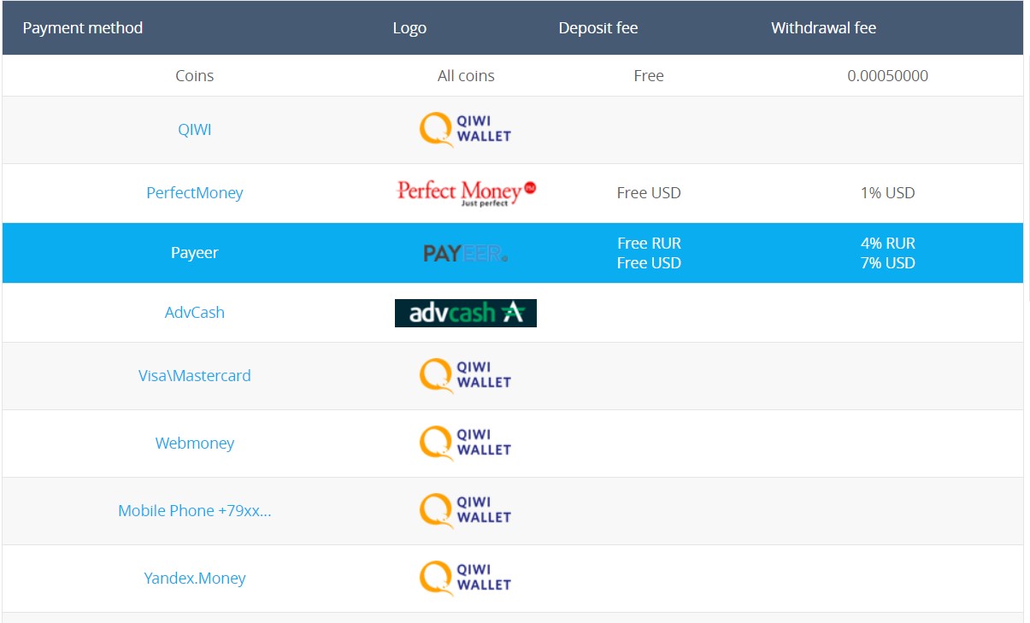
Task: Open the Webmoney payment method link
Action: pos(195,444)
